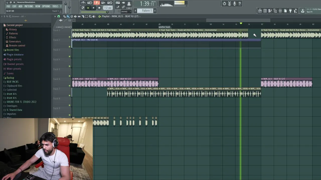The height and width of the screenshot is (180, 321).
Task: Toggle wait for input before recording
Action: pos(90,3)
